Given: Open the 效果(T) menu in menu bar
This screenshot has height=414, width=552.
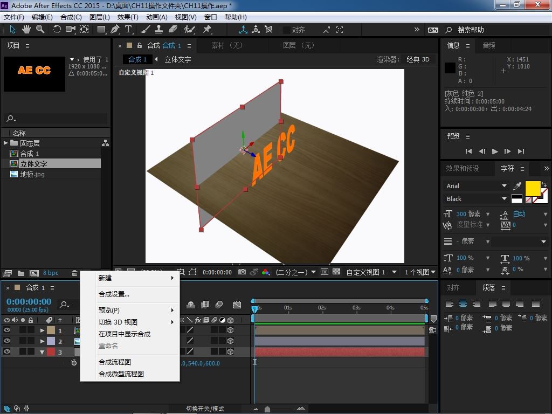Looking at the screenshot, I should (x=128, y=17).
